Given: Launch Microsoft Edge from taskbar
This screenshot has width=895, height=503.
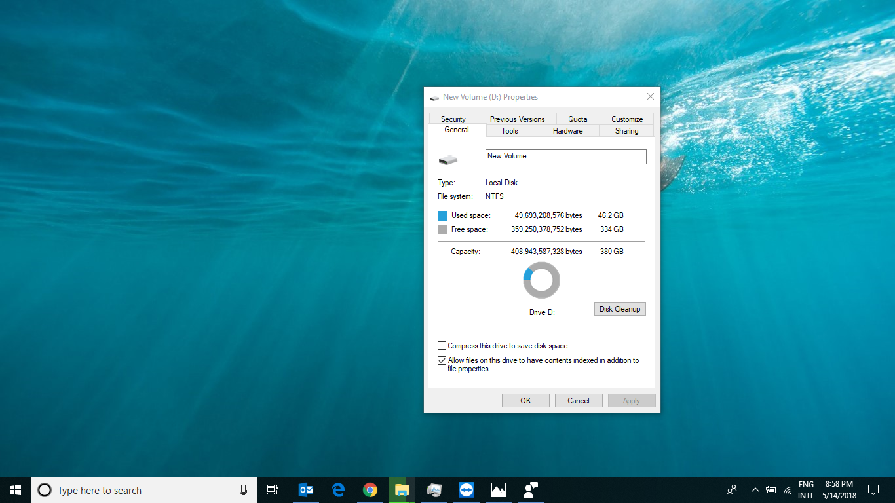Looking at the screenshot, I should point(338,490).
